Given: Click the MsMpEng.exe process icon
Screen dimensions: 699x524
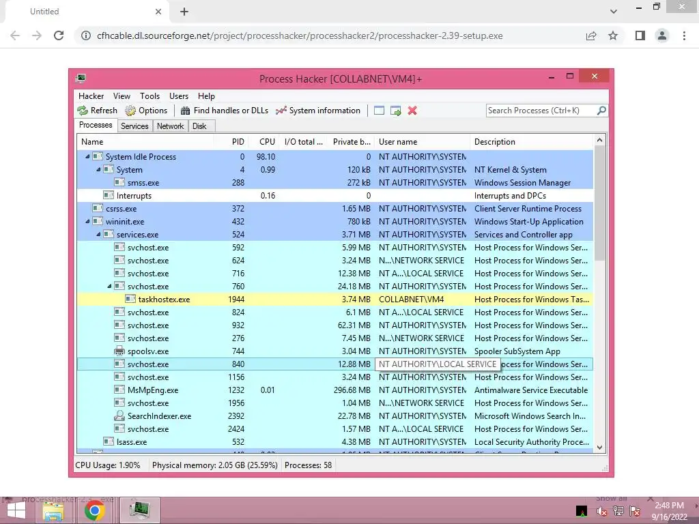Looking at the screenshot, I should 119,390.
